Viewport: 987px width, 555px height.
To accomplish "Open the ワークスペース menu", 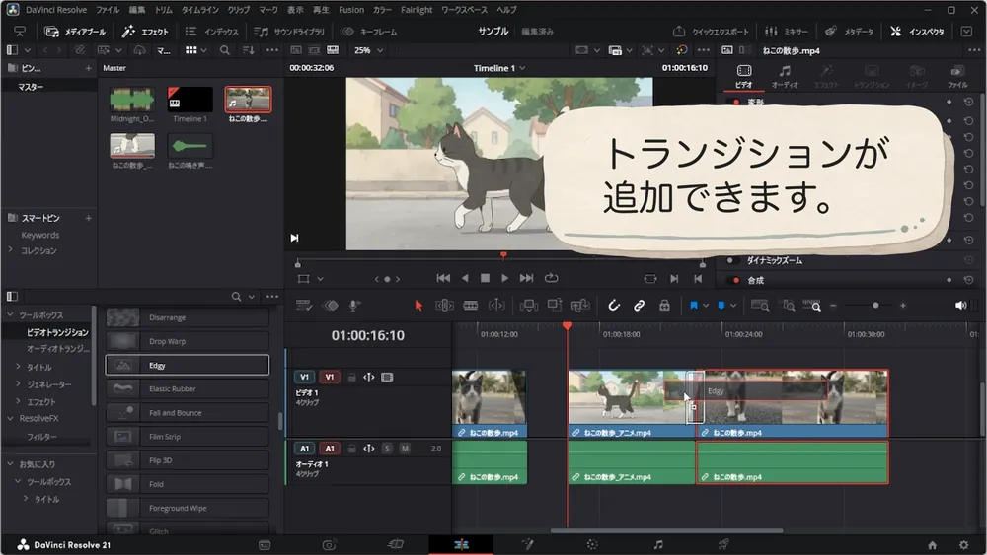I will [465, 10].
